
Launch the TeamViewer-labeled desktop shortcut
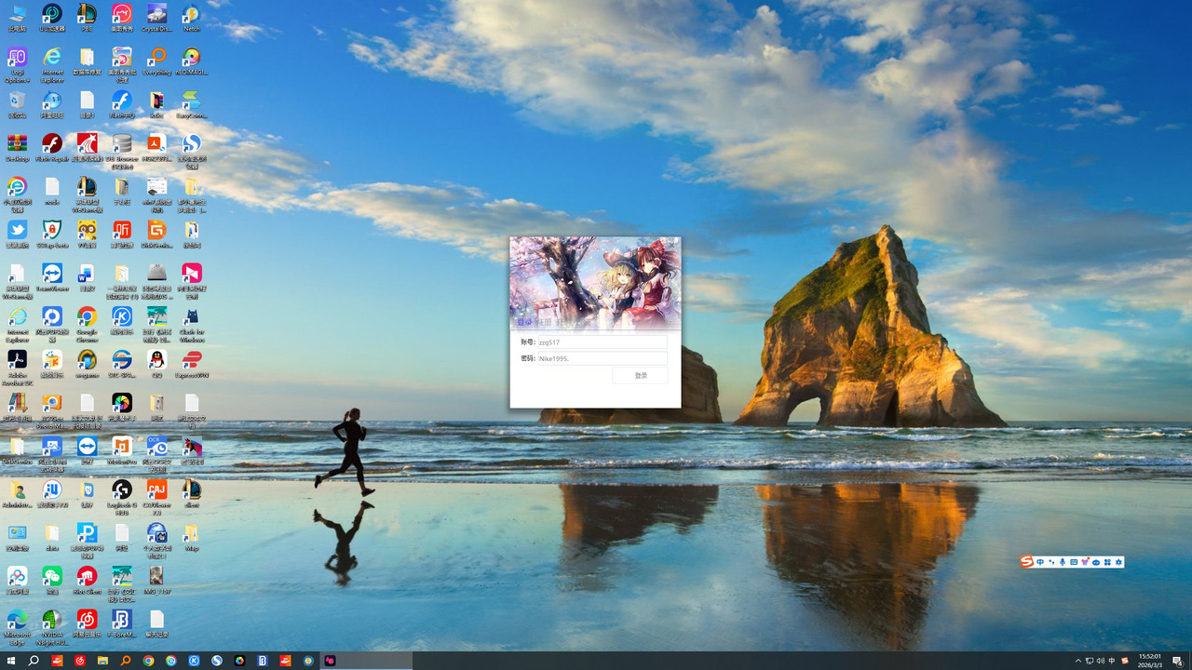(52, 277)
